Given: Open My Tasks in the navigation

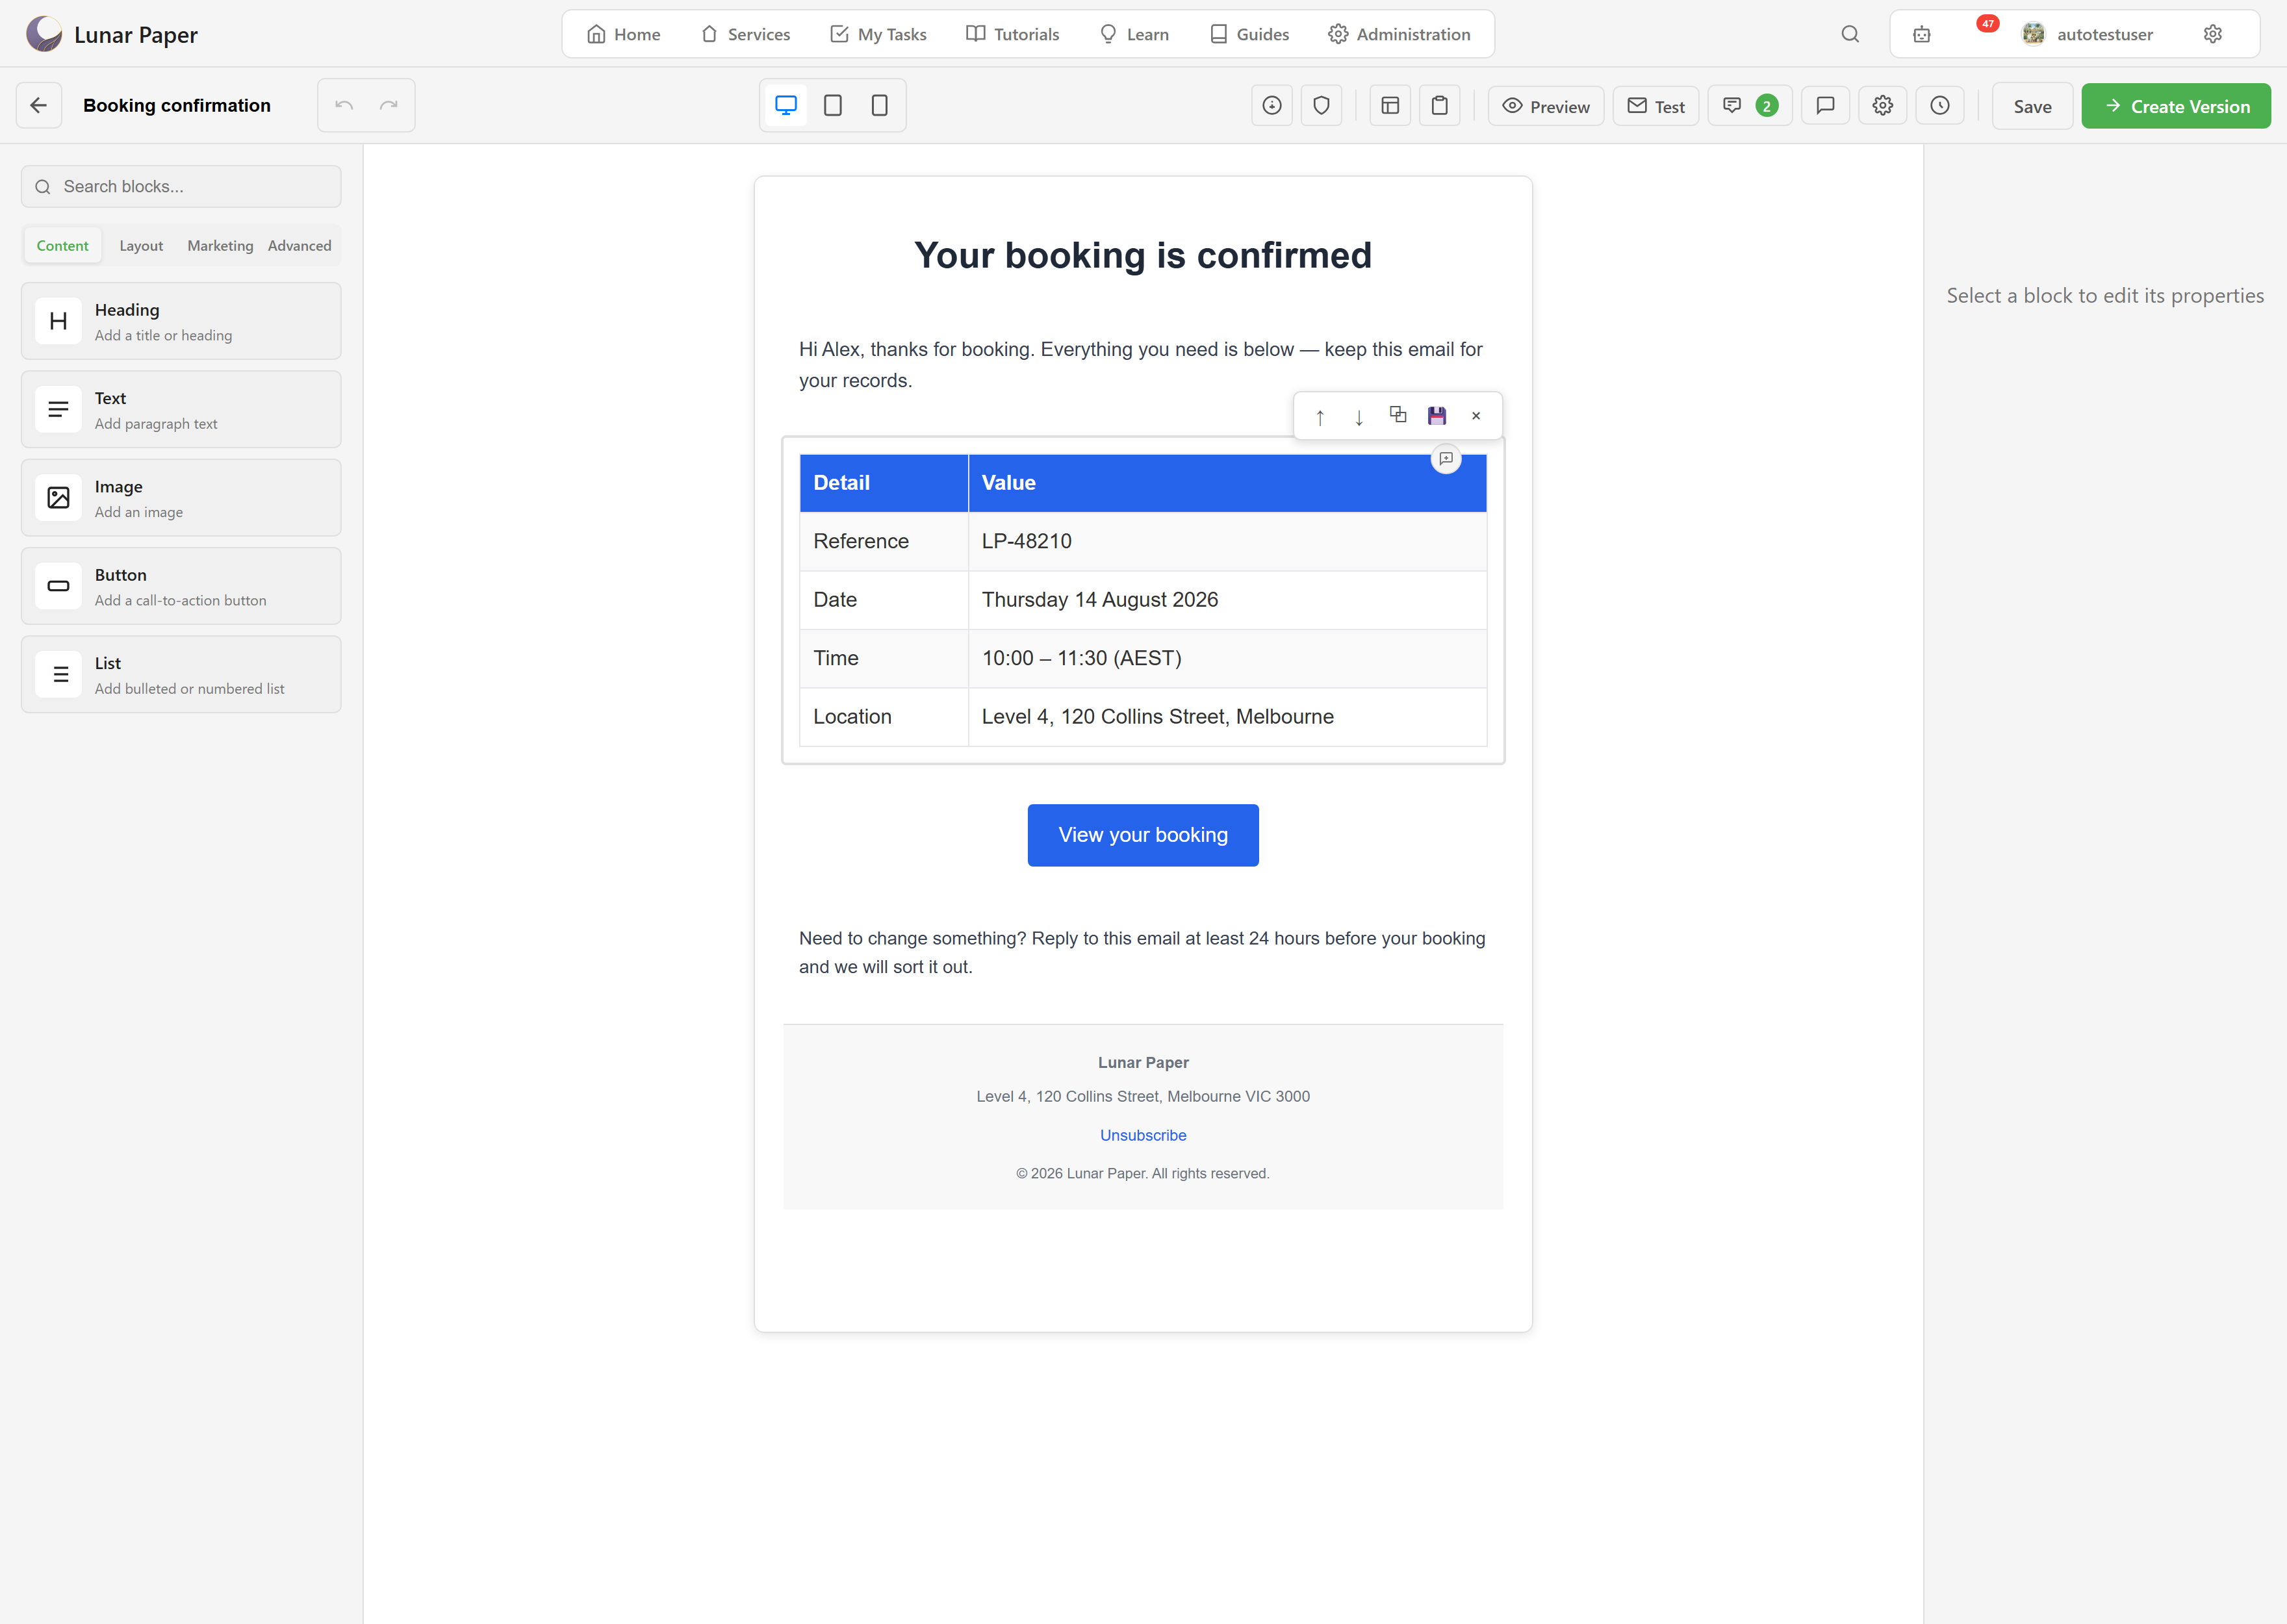Looking at the screenshot, I should 878,34.
